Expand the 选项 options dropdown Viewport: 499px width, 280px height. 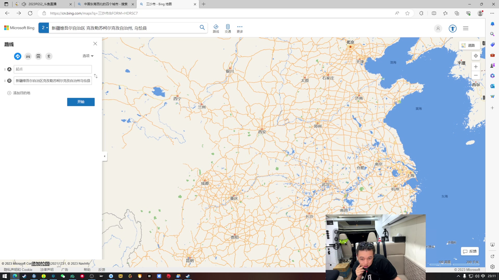(x=88, y=56)
